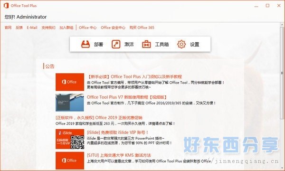This screenshot has width=285, height=171.
Task: Open the Office 中心 link
Action: pos(87,28)
